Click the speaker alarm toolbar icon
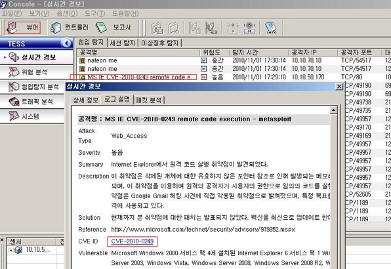Viewport: 391px width, 269px height. [249, 28]
